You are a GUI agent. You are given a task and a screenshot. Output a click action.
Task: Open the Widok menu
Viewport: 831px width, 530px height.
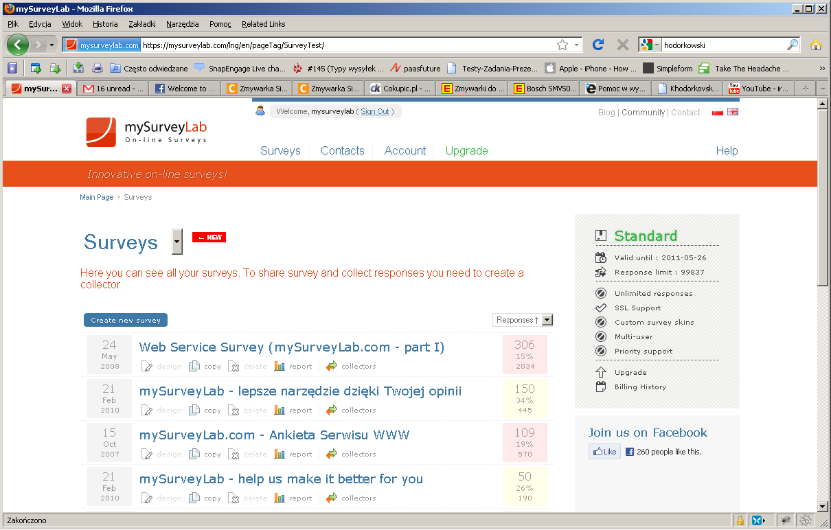72,24
